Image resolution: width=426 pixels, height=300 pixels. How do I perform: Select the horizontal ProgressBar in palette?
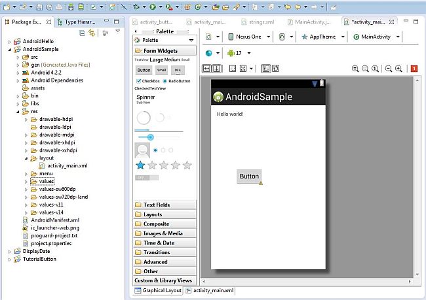coord(159,131)
